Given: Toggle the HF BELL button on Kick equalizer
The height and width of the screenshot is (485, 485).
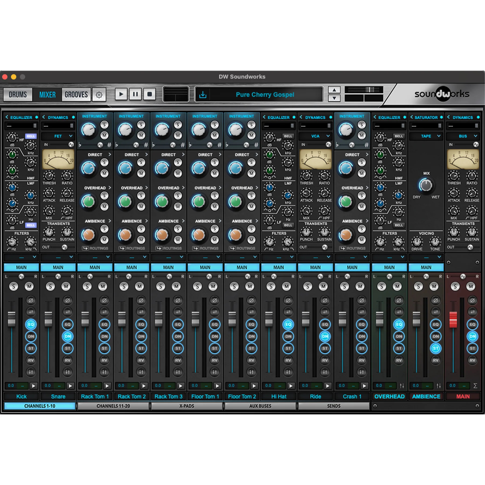Looking at the screenshot, I should tap(31, 136).
